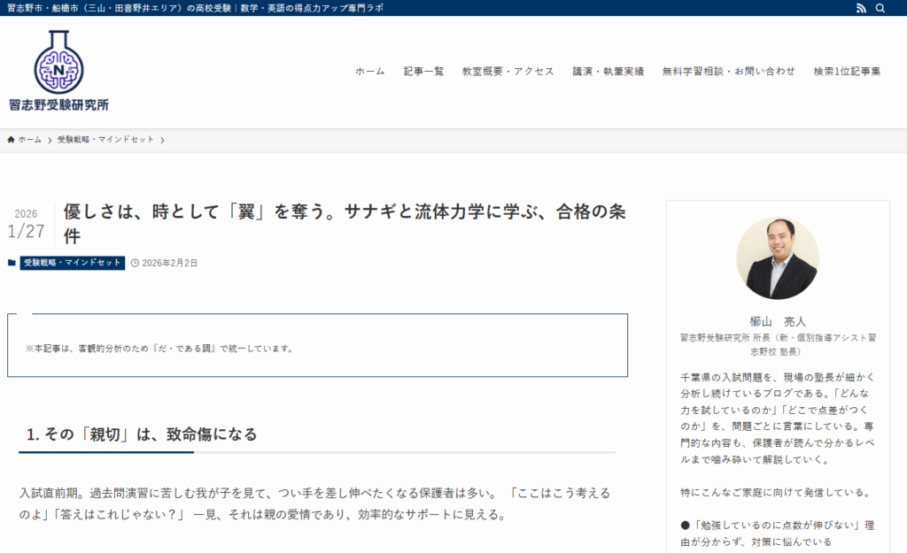Image resolution: width=907 pixels, height=553 pixels.
Task: Open the author's profile photo
Action: (x=777, y=258)
